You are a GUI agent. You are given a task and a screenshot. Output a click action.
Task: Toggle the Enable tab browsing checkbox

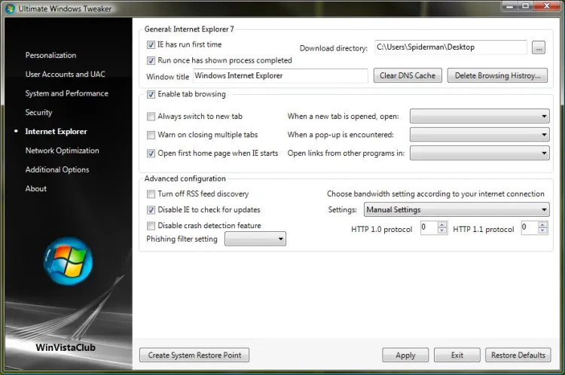tap(151, 94)
